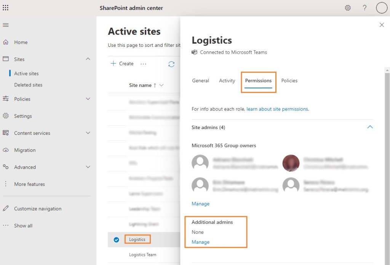Open settings gear in top header
Image resolution: width=390 pixels, height=265 pixels.
pos(348,8)
